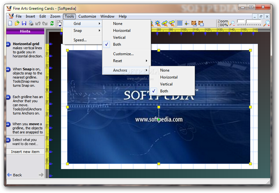Click the starburst shape drawing tool

point(158,23)
